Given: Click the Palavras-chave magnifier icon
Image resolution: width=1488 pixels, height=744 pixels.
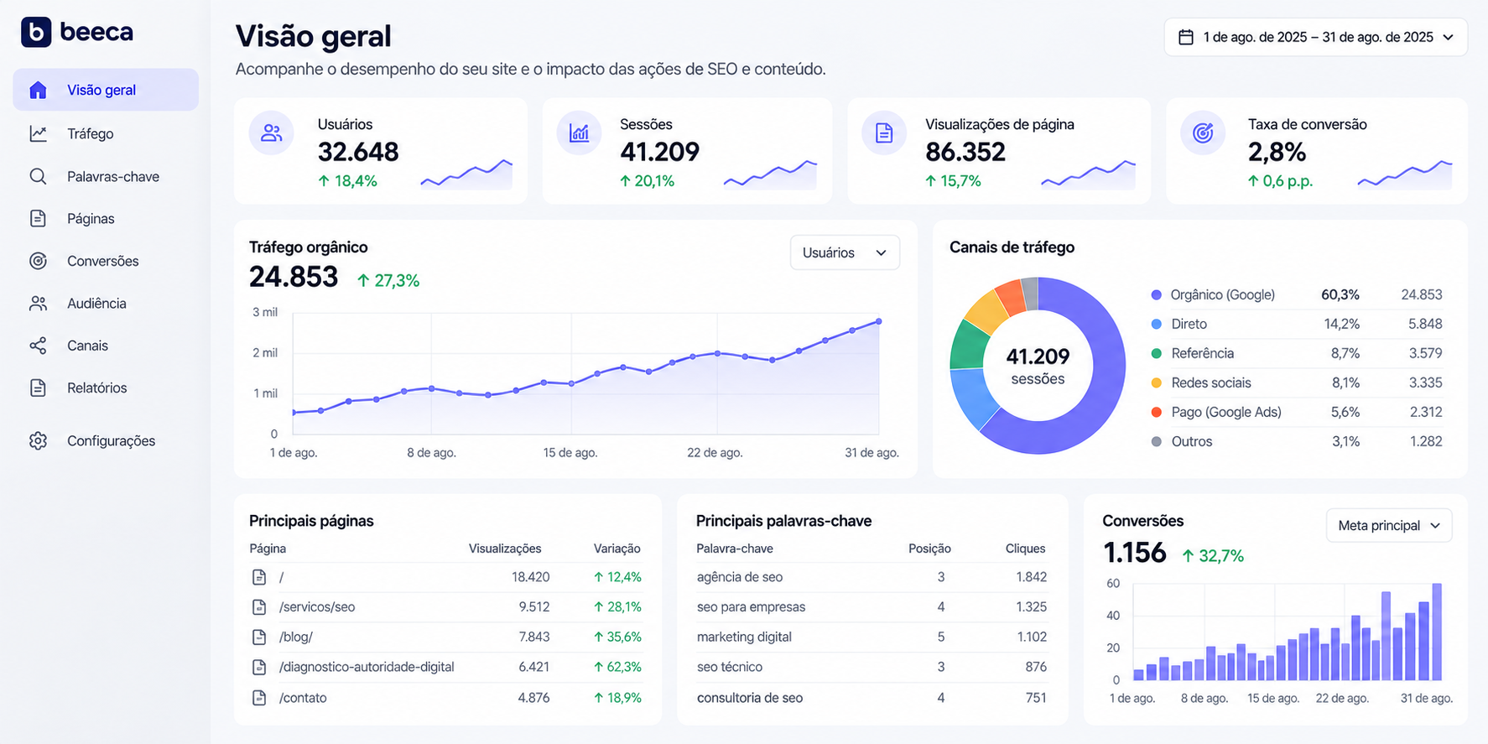Looking at the screenshot, I should 38,176.
